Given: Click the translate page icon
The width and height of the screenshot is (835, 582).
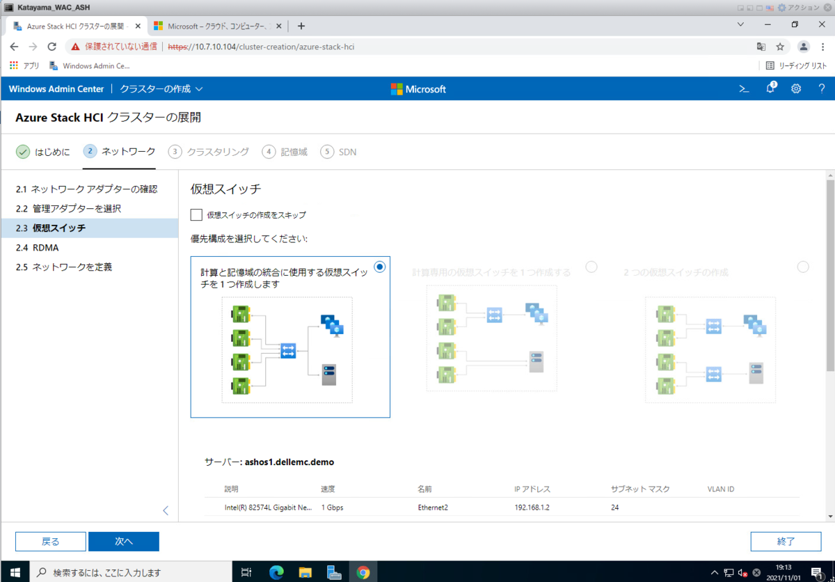Looking at the screenshot, I should pyautogui.click(x=761, y=47).
